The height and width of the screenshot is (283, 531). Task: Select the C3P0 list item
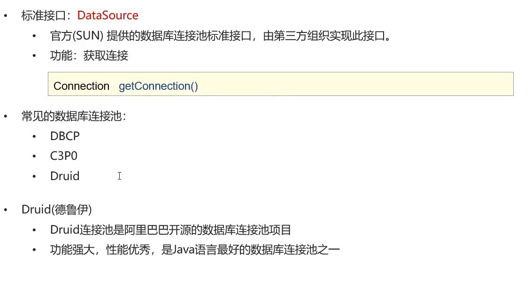(x=64, y=156)
